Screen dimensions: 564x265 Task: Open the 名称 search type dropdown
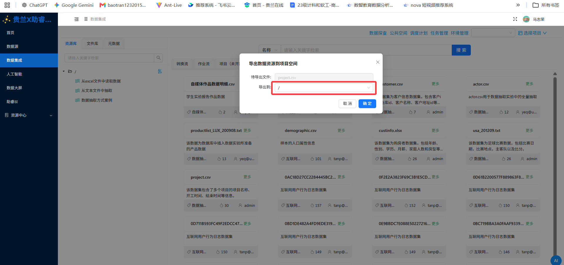click(270, 50)
